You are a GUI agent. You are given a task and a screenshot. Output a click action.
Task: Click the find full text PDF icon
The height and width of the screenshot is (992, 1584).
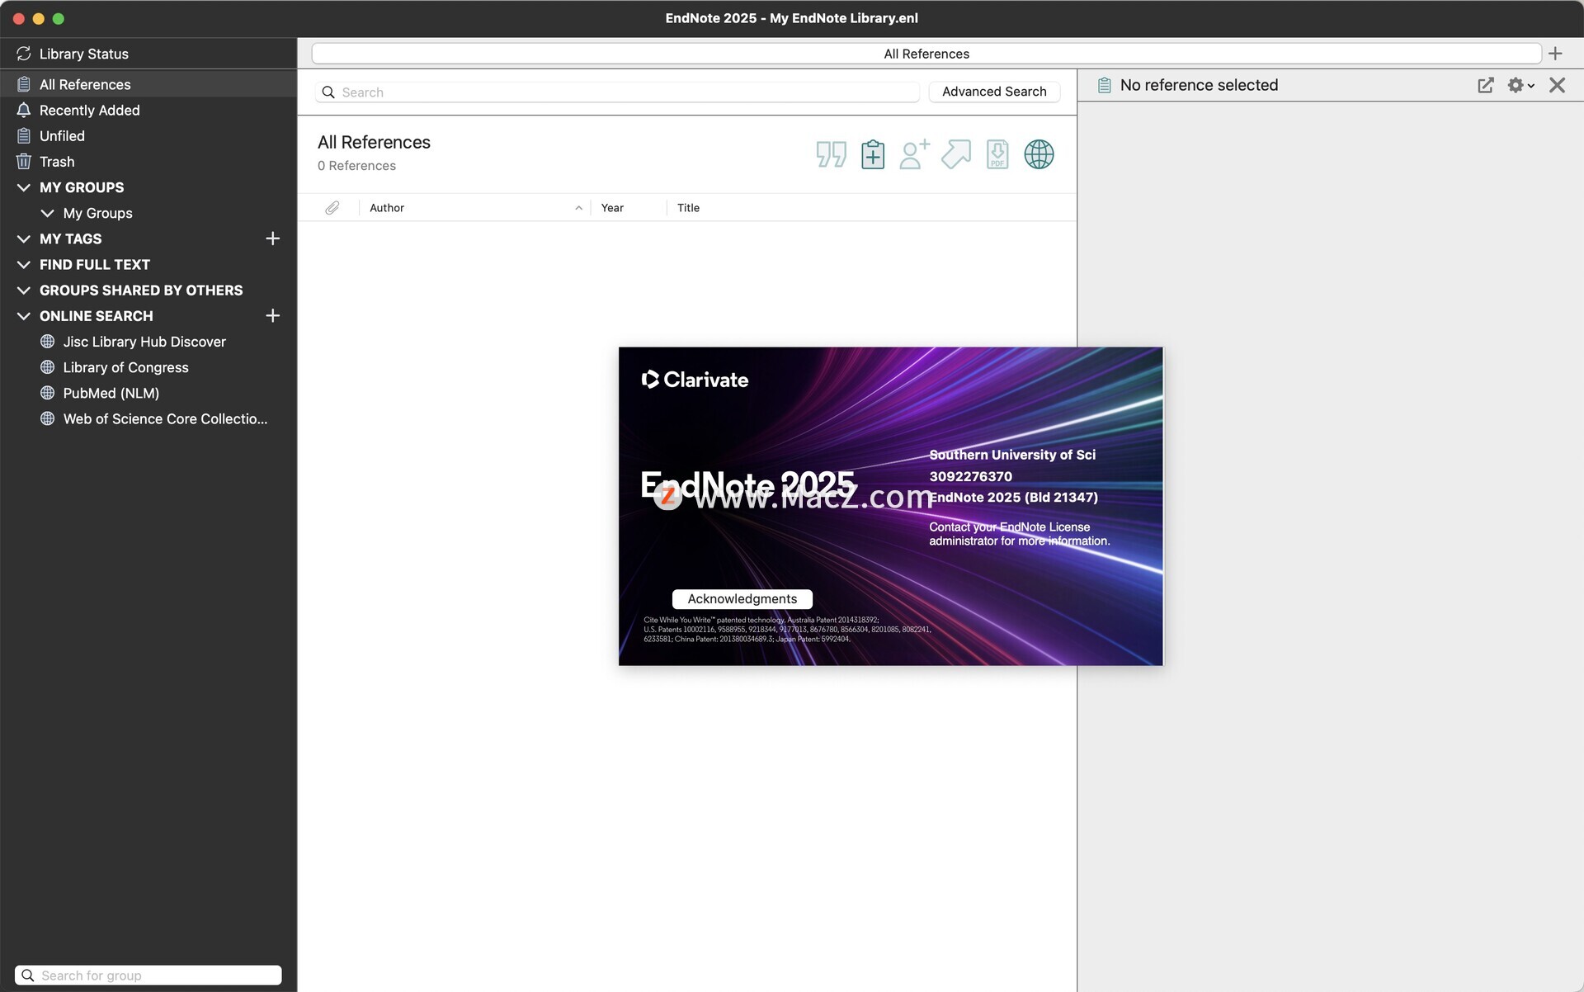point(997,154)
